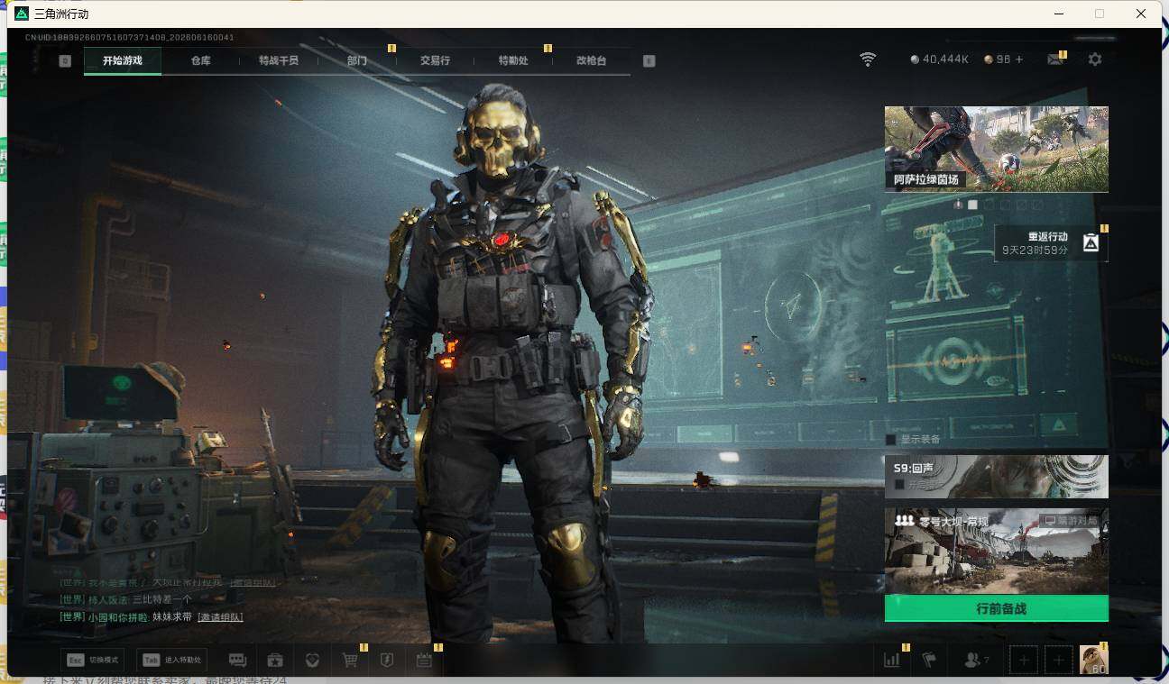
Task: Go to the 部门 tab
Action: click(356, 60)
